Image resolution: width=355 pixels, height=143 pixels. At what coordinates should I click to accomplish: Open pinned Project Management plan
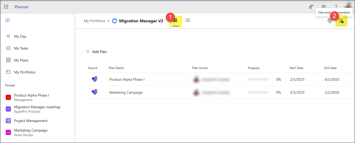pyautogui.click(x=31, y=121)
